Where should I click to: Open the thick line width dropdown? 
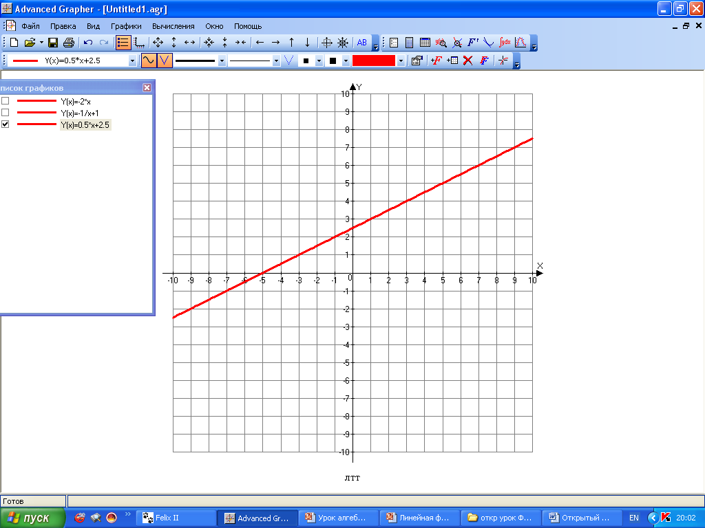tap(222, 60)
